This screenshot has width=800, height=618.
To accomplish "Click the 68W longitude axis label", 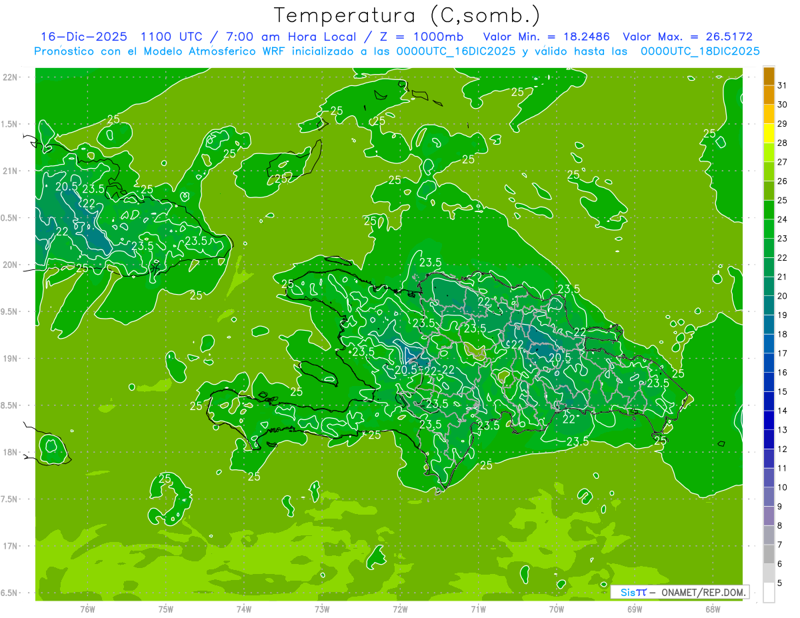I will tap(713, 609).
